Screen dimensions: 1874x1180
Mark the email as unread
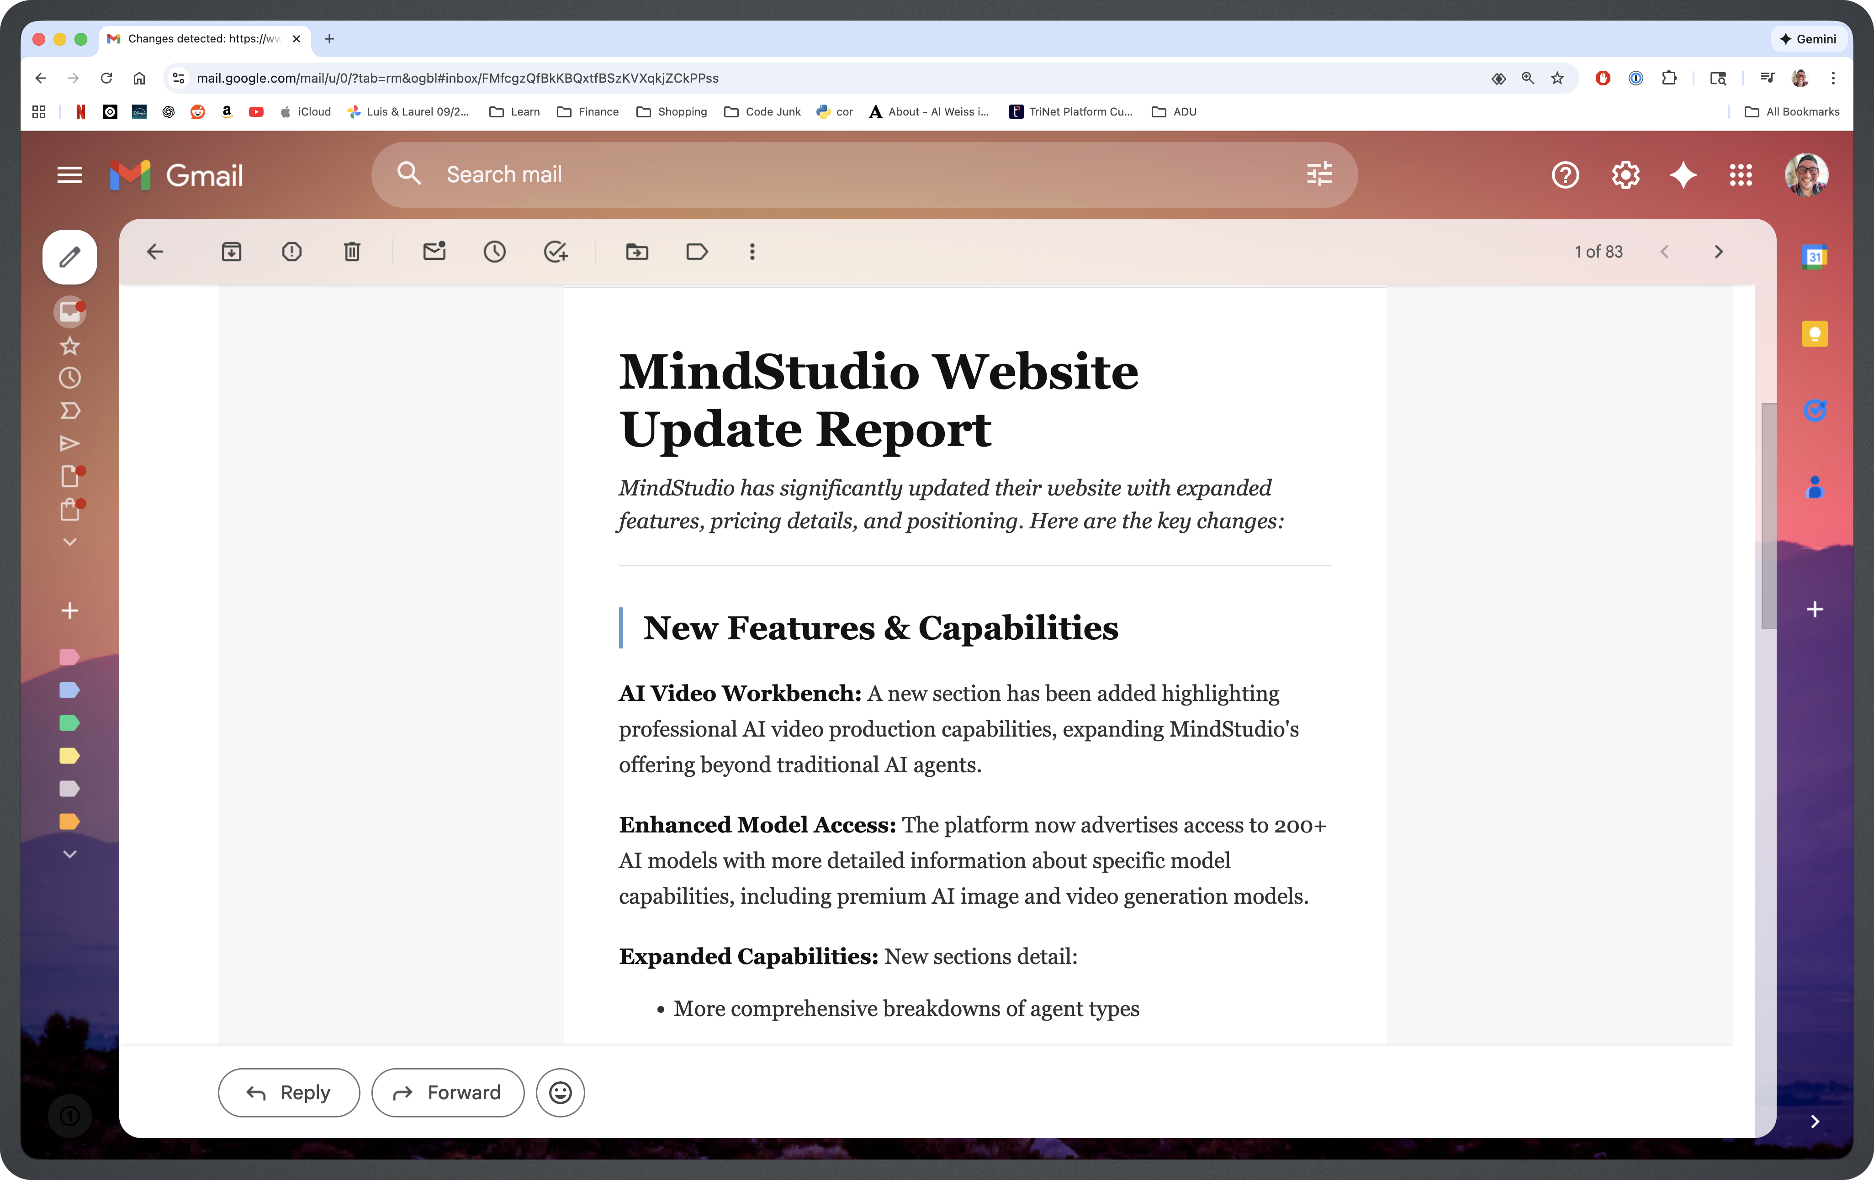click(x=434, y=251)
